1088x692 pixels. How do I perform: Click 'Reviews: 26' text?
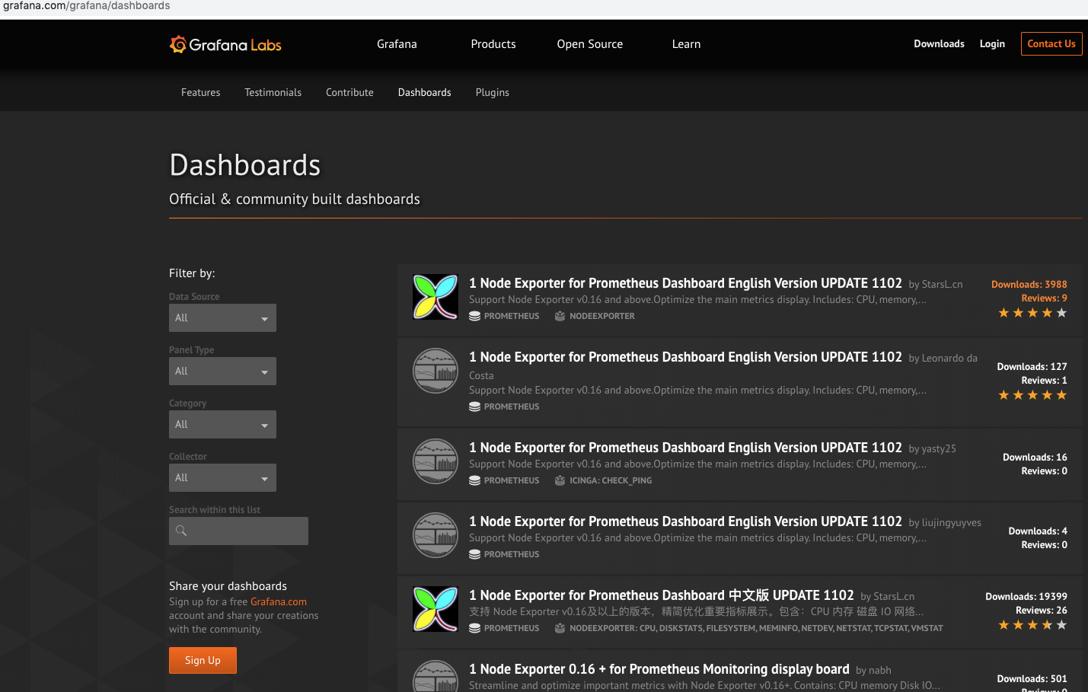coord(1042,610)
